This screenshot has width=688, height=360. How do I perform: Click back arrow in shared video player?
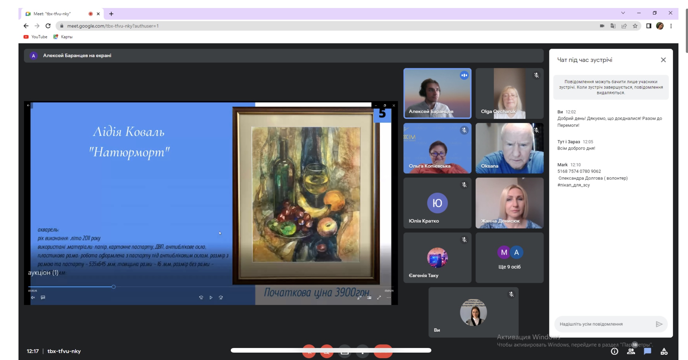tap(28, 106)
